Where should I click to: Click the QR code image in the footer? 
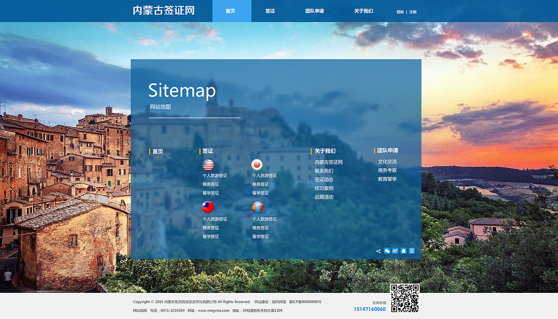(x=405, y=298)
